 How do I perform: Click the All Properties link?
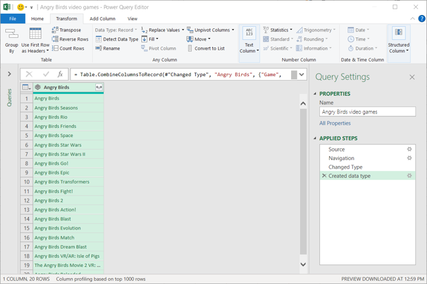(335, 123)
